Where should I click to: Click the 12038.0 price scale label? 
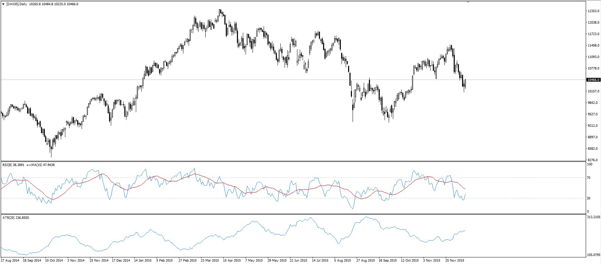click(593, 23)
